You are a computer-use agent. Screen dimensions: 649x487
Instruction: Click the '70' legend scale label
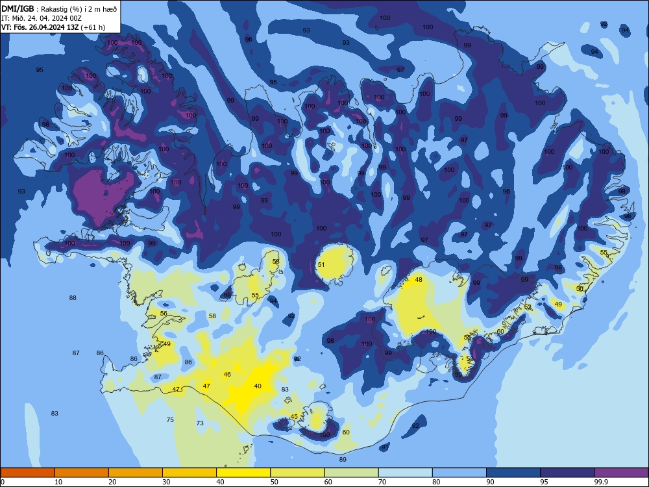(x=382, y=482)
